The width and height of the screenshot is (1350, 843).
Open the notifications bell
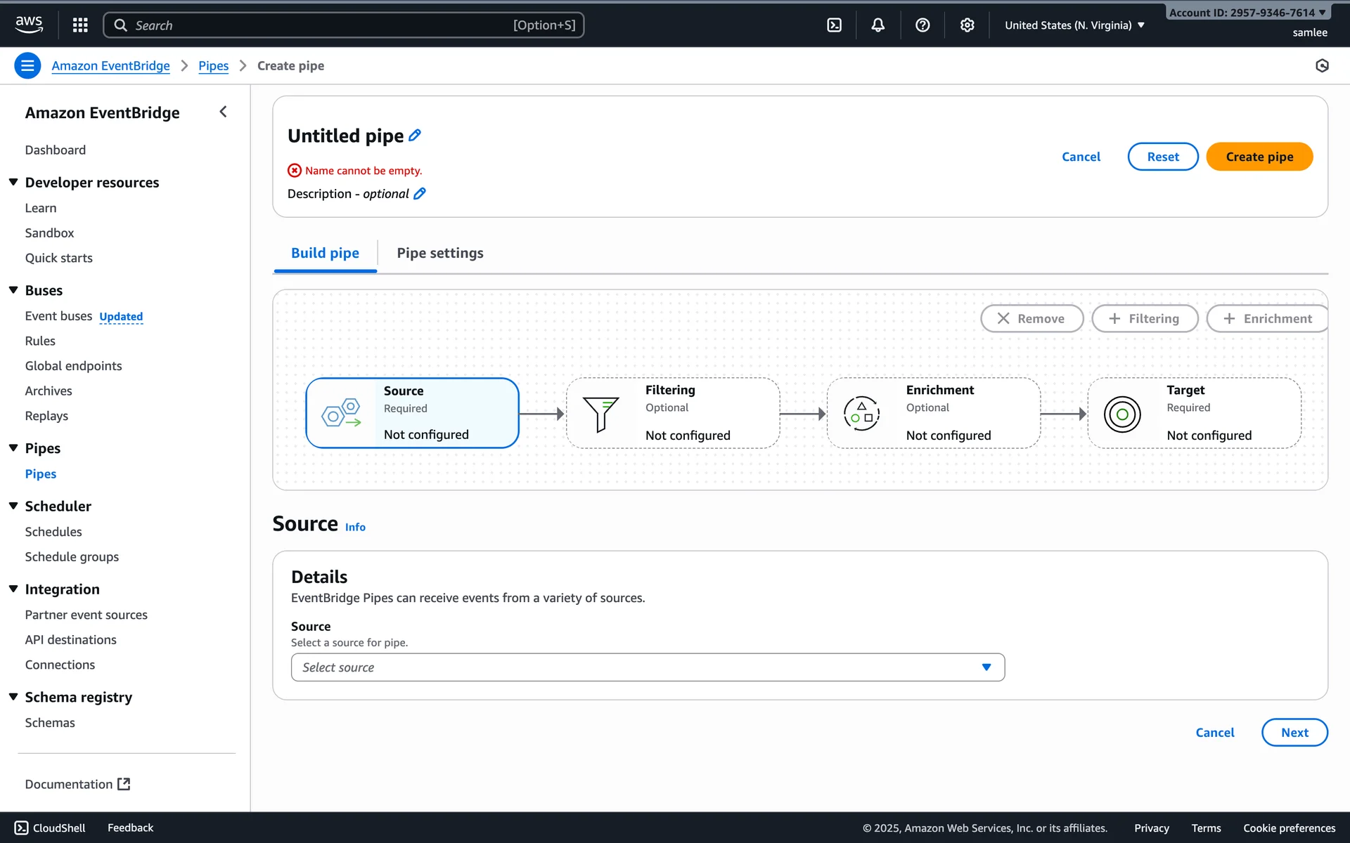[x=878, y=25]
